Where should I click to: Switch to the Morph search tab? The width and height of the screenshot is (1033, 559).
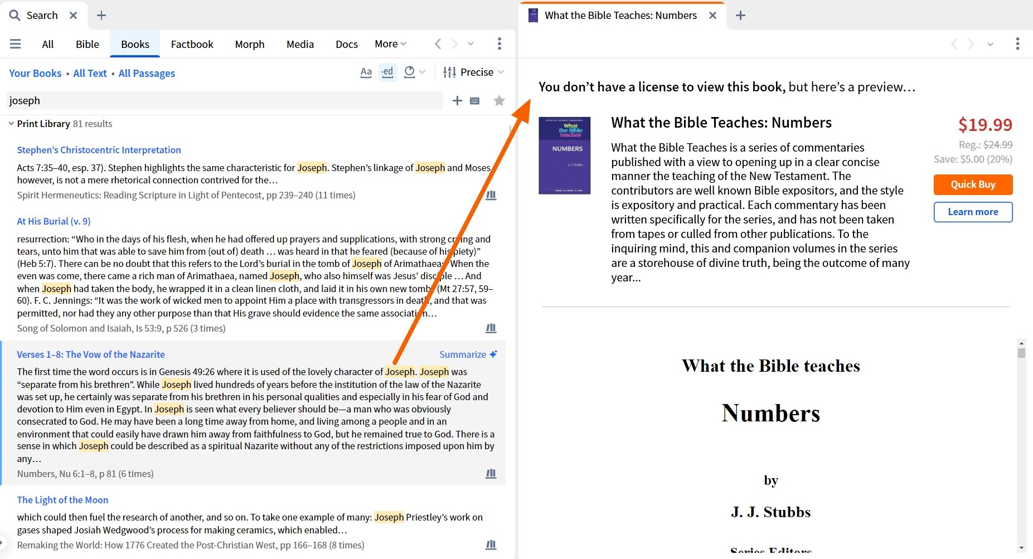250,44
